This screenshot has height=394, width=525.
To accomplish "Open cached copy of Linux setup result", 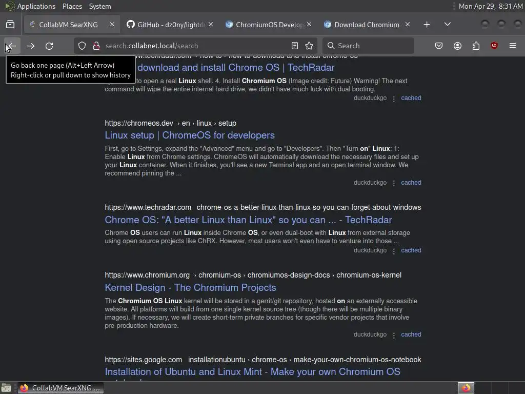I will [411, 183].
